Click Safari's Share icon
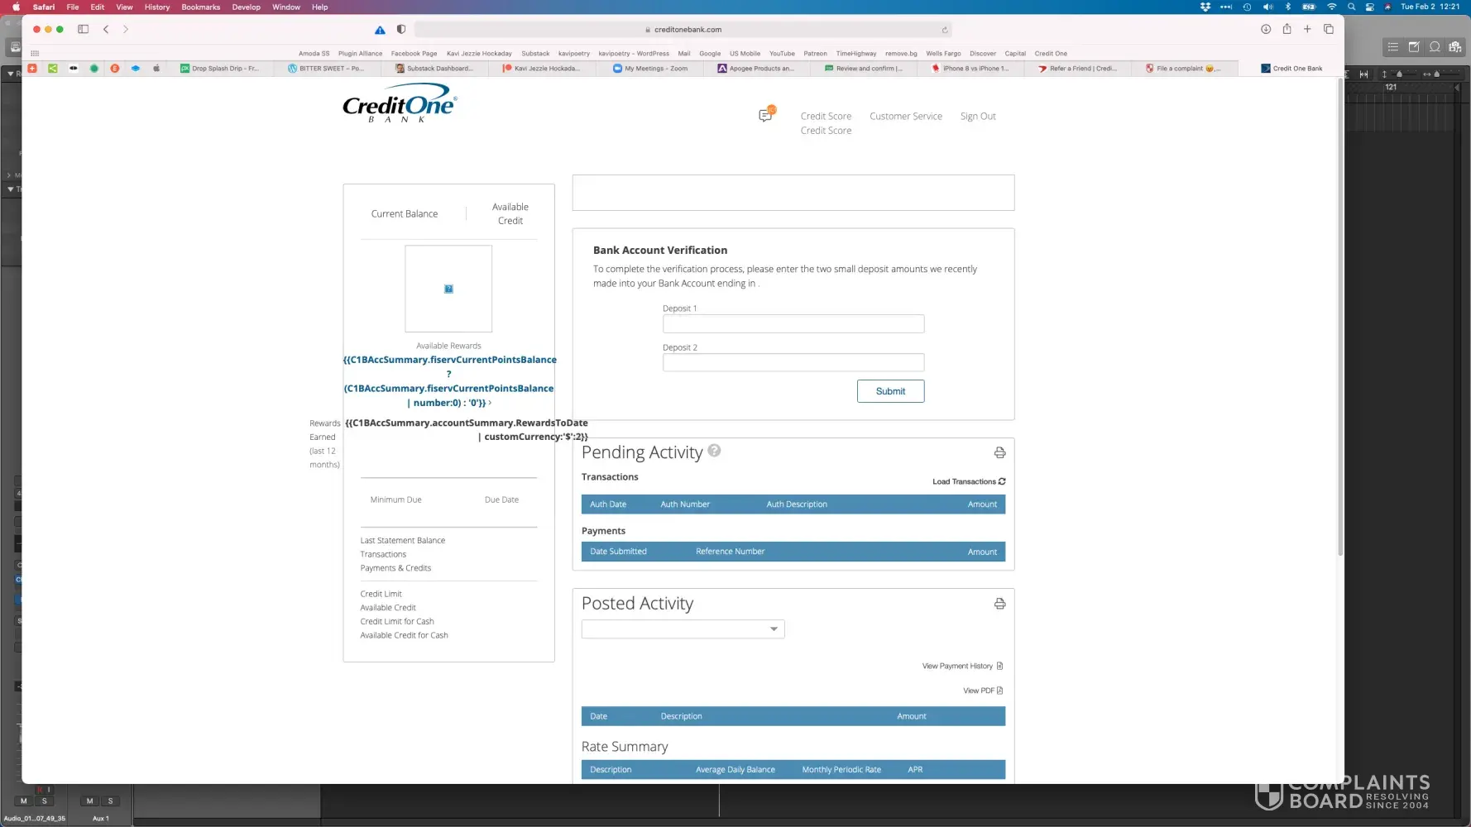1471x827 pixels. coord(1287,29)
